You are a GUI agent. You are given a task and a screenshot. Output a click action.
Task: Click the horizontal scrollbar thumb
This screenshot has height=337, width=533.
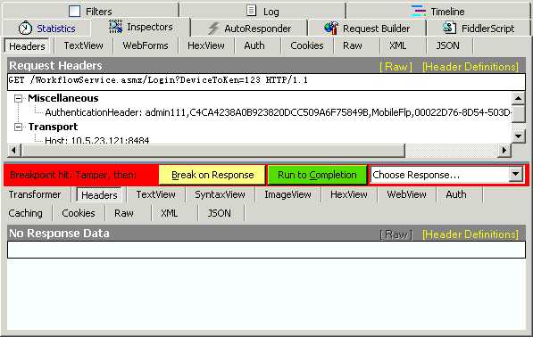coord(212,150)
